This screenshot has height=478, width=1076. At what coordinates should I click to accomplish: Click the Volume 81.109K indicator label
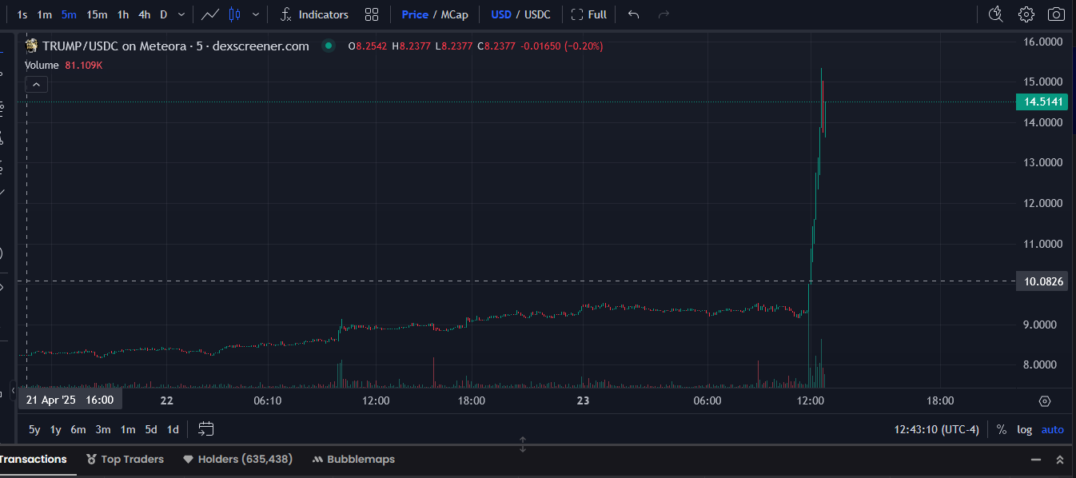(x=64, y=65)
